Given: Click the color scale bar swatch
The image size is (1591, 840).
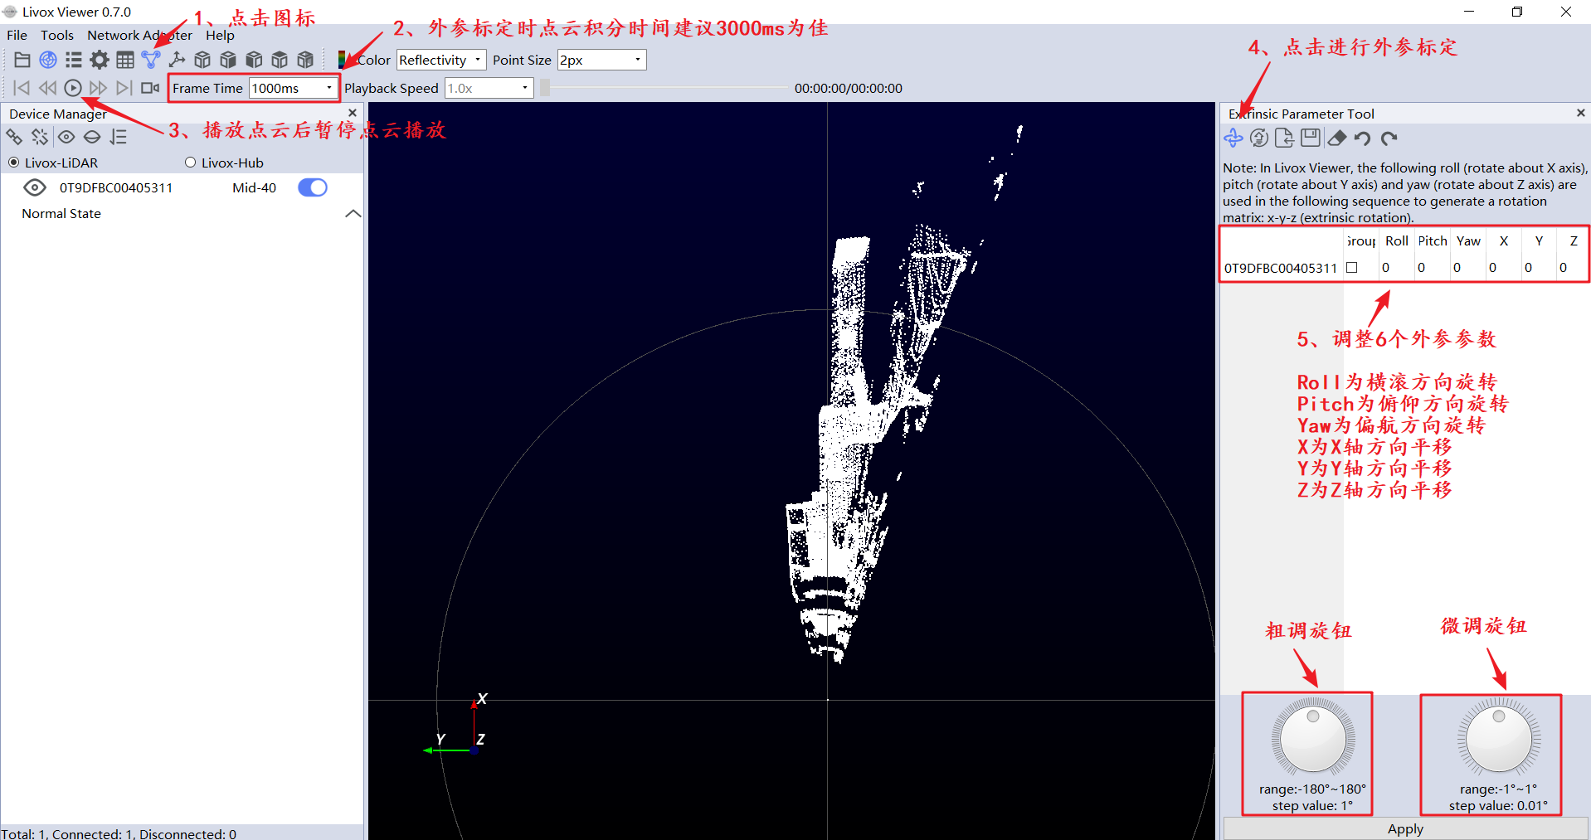Looking at the screenshot, I should [342, 60].
